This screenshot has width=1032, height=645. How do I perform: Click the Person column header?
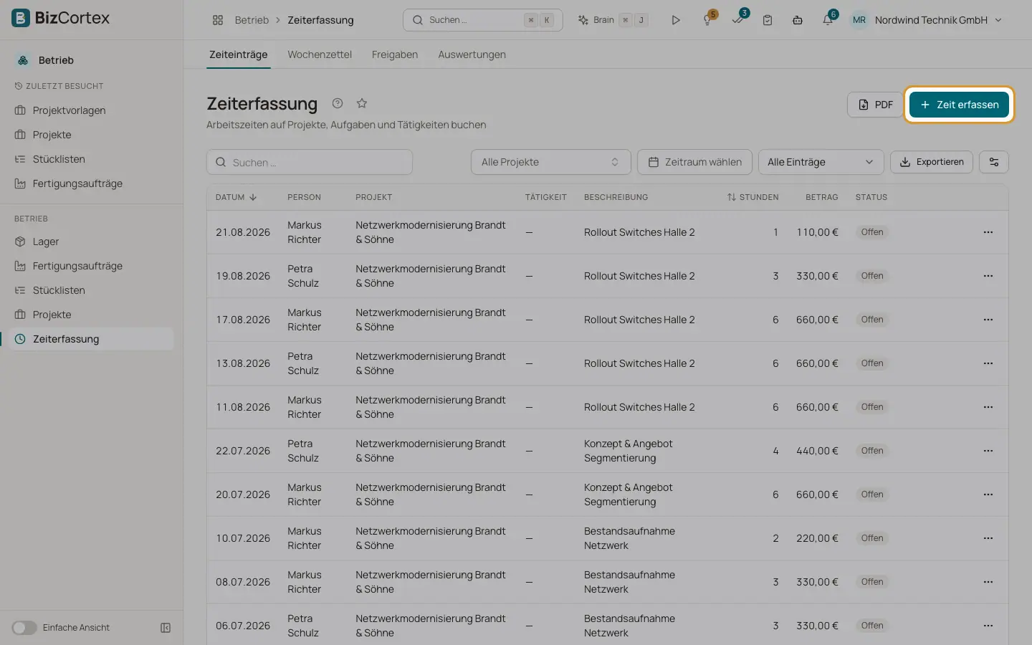pyautogui.click(x=304, y=197)
